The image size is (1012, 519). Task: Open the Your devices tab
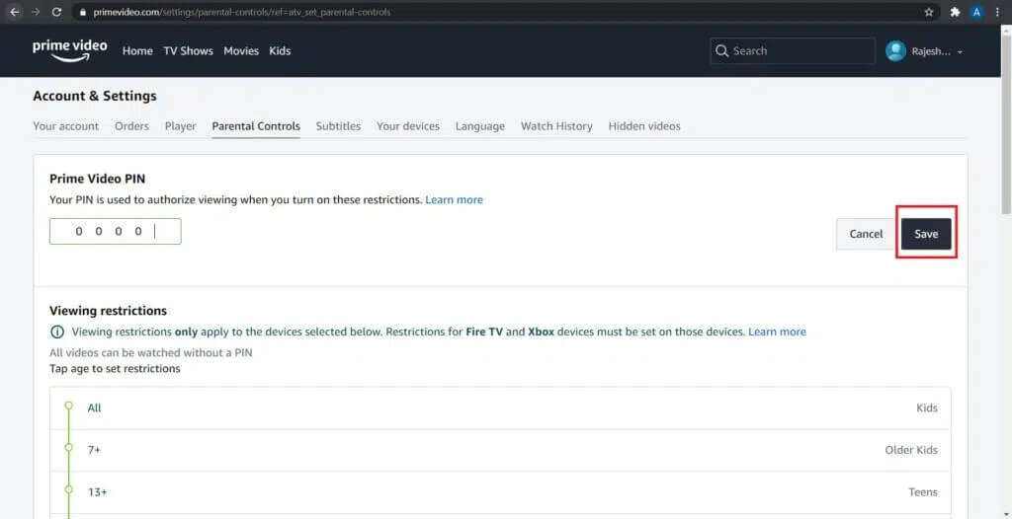point(408,126)
